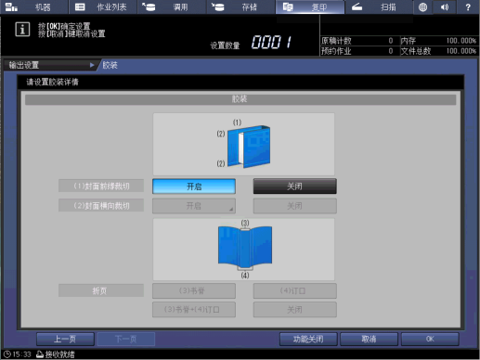This screenshot has width=480, height=360.
Task: Click the 设置数量 0001 quantity display
Action: tap(251, 43)
